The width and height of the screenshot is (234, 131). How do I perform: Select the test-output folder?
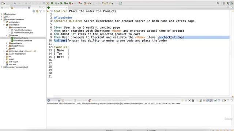pos(13,61)
